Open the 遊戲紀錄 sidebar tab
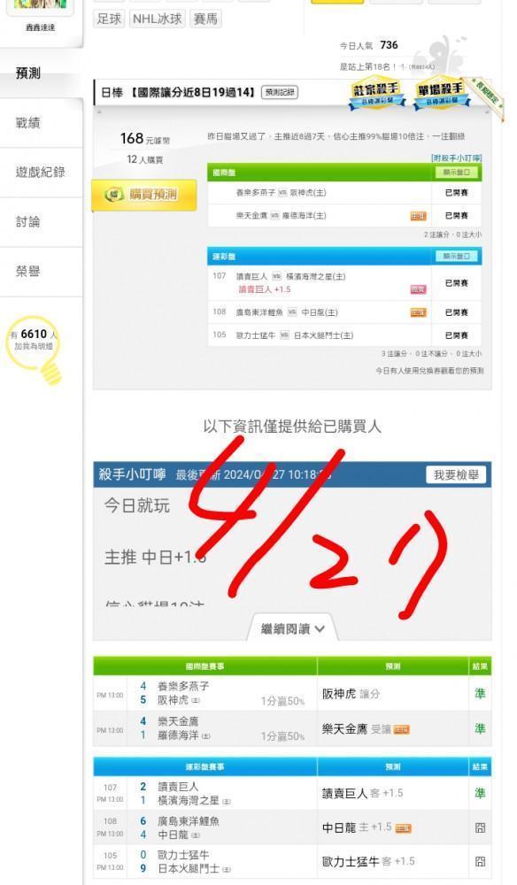The image size is (517, 885). click(x=42, y=173)
